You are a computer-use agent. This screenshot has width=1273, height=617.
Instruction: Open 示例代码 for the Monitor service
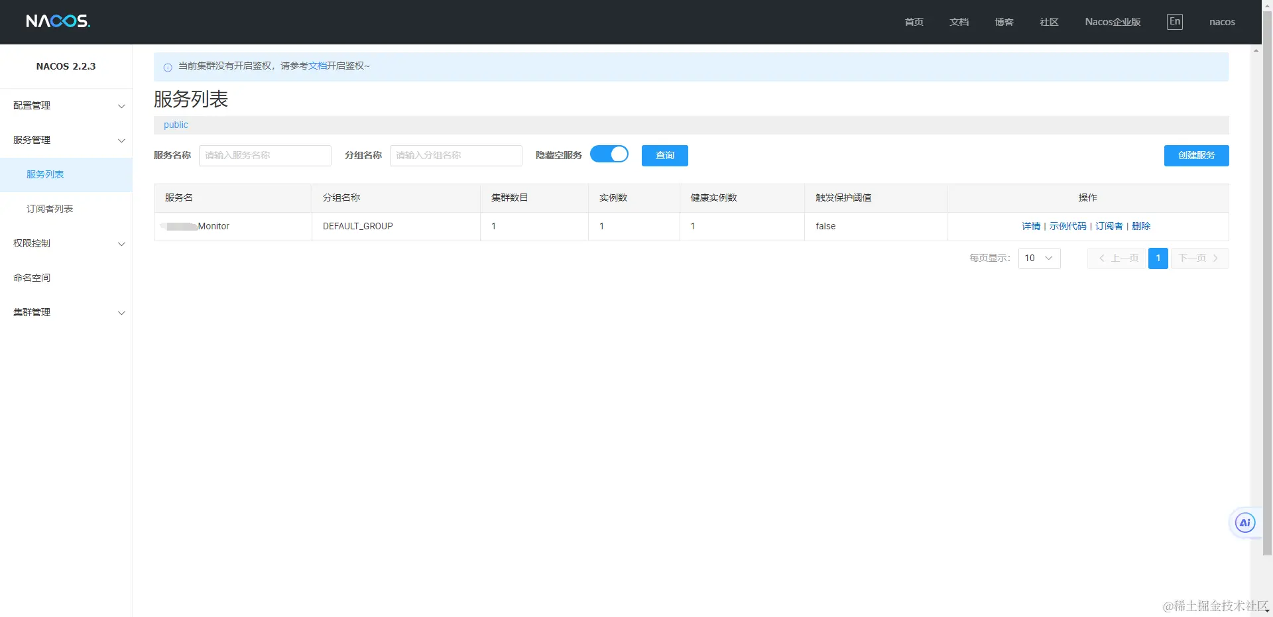point(1067,226)
